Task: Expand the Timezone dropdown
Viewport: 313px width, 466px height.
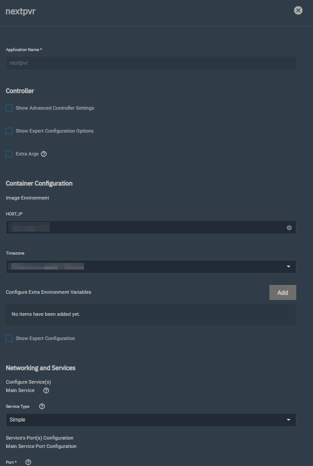Action: (151, 266)
